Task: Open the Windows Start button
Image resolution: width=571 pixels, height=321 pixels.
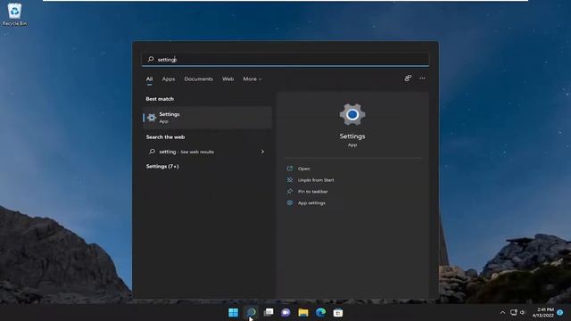Action: click(x=233, y=312)
